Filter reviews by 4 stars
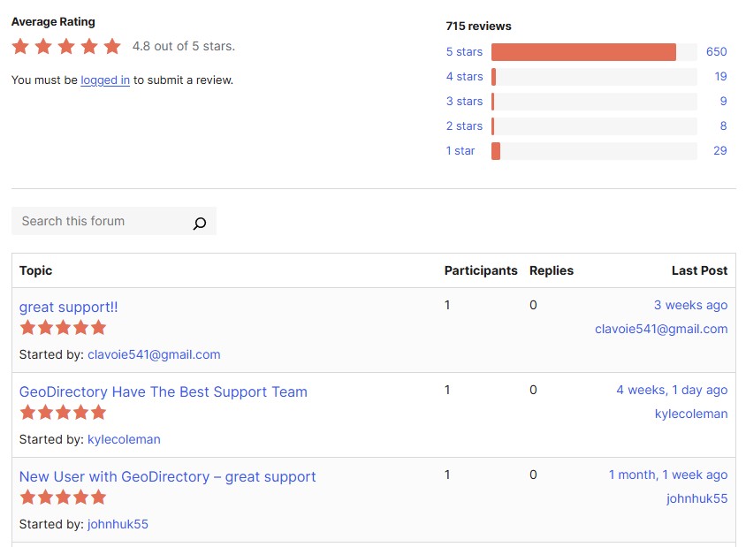This screenshot has height=547, width=746. tap(464, 77)
